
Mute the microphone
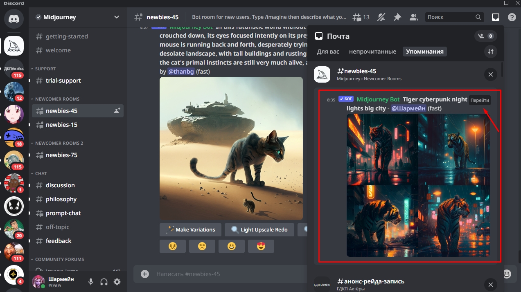click(91, 282)
